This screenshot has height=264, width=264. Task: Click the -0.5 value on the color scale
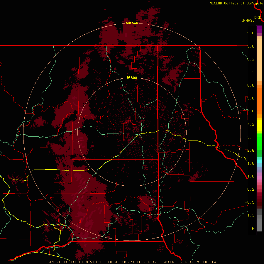(x=250, y=202)
